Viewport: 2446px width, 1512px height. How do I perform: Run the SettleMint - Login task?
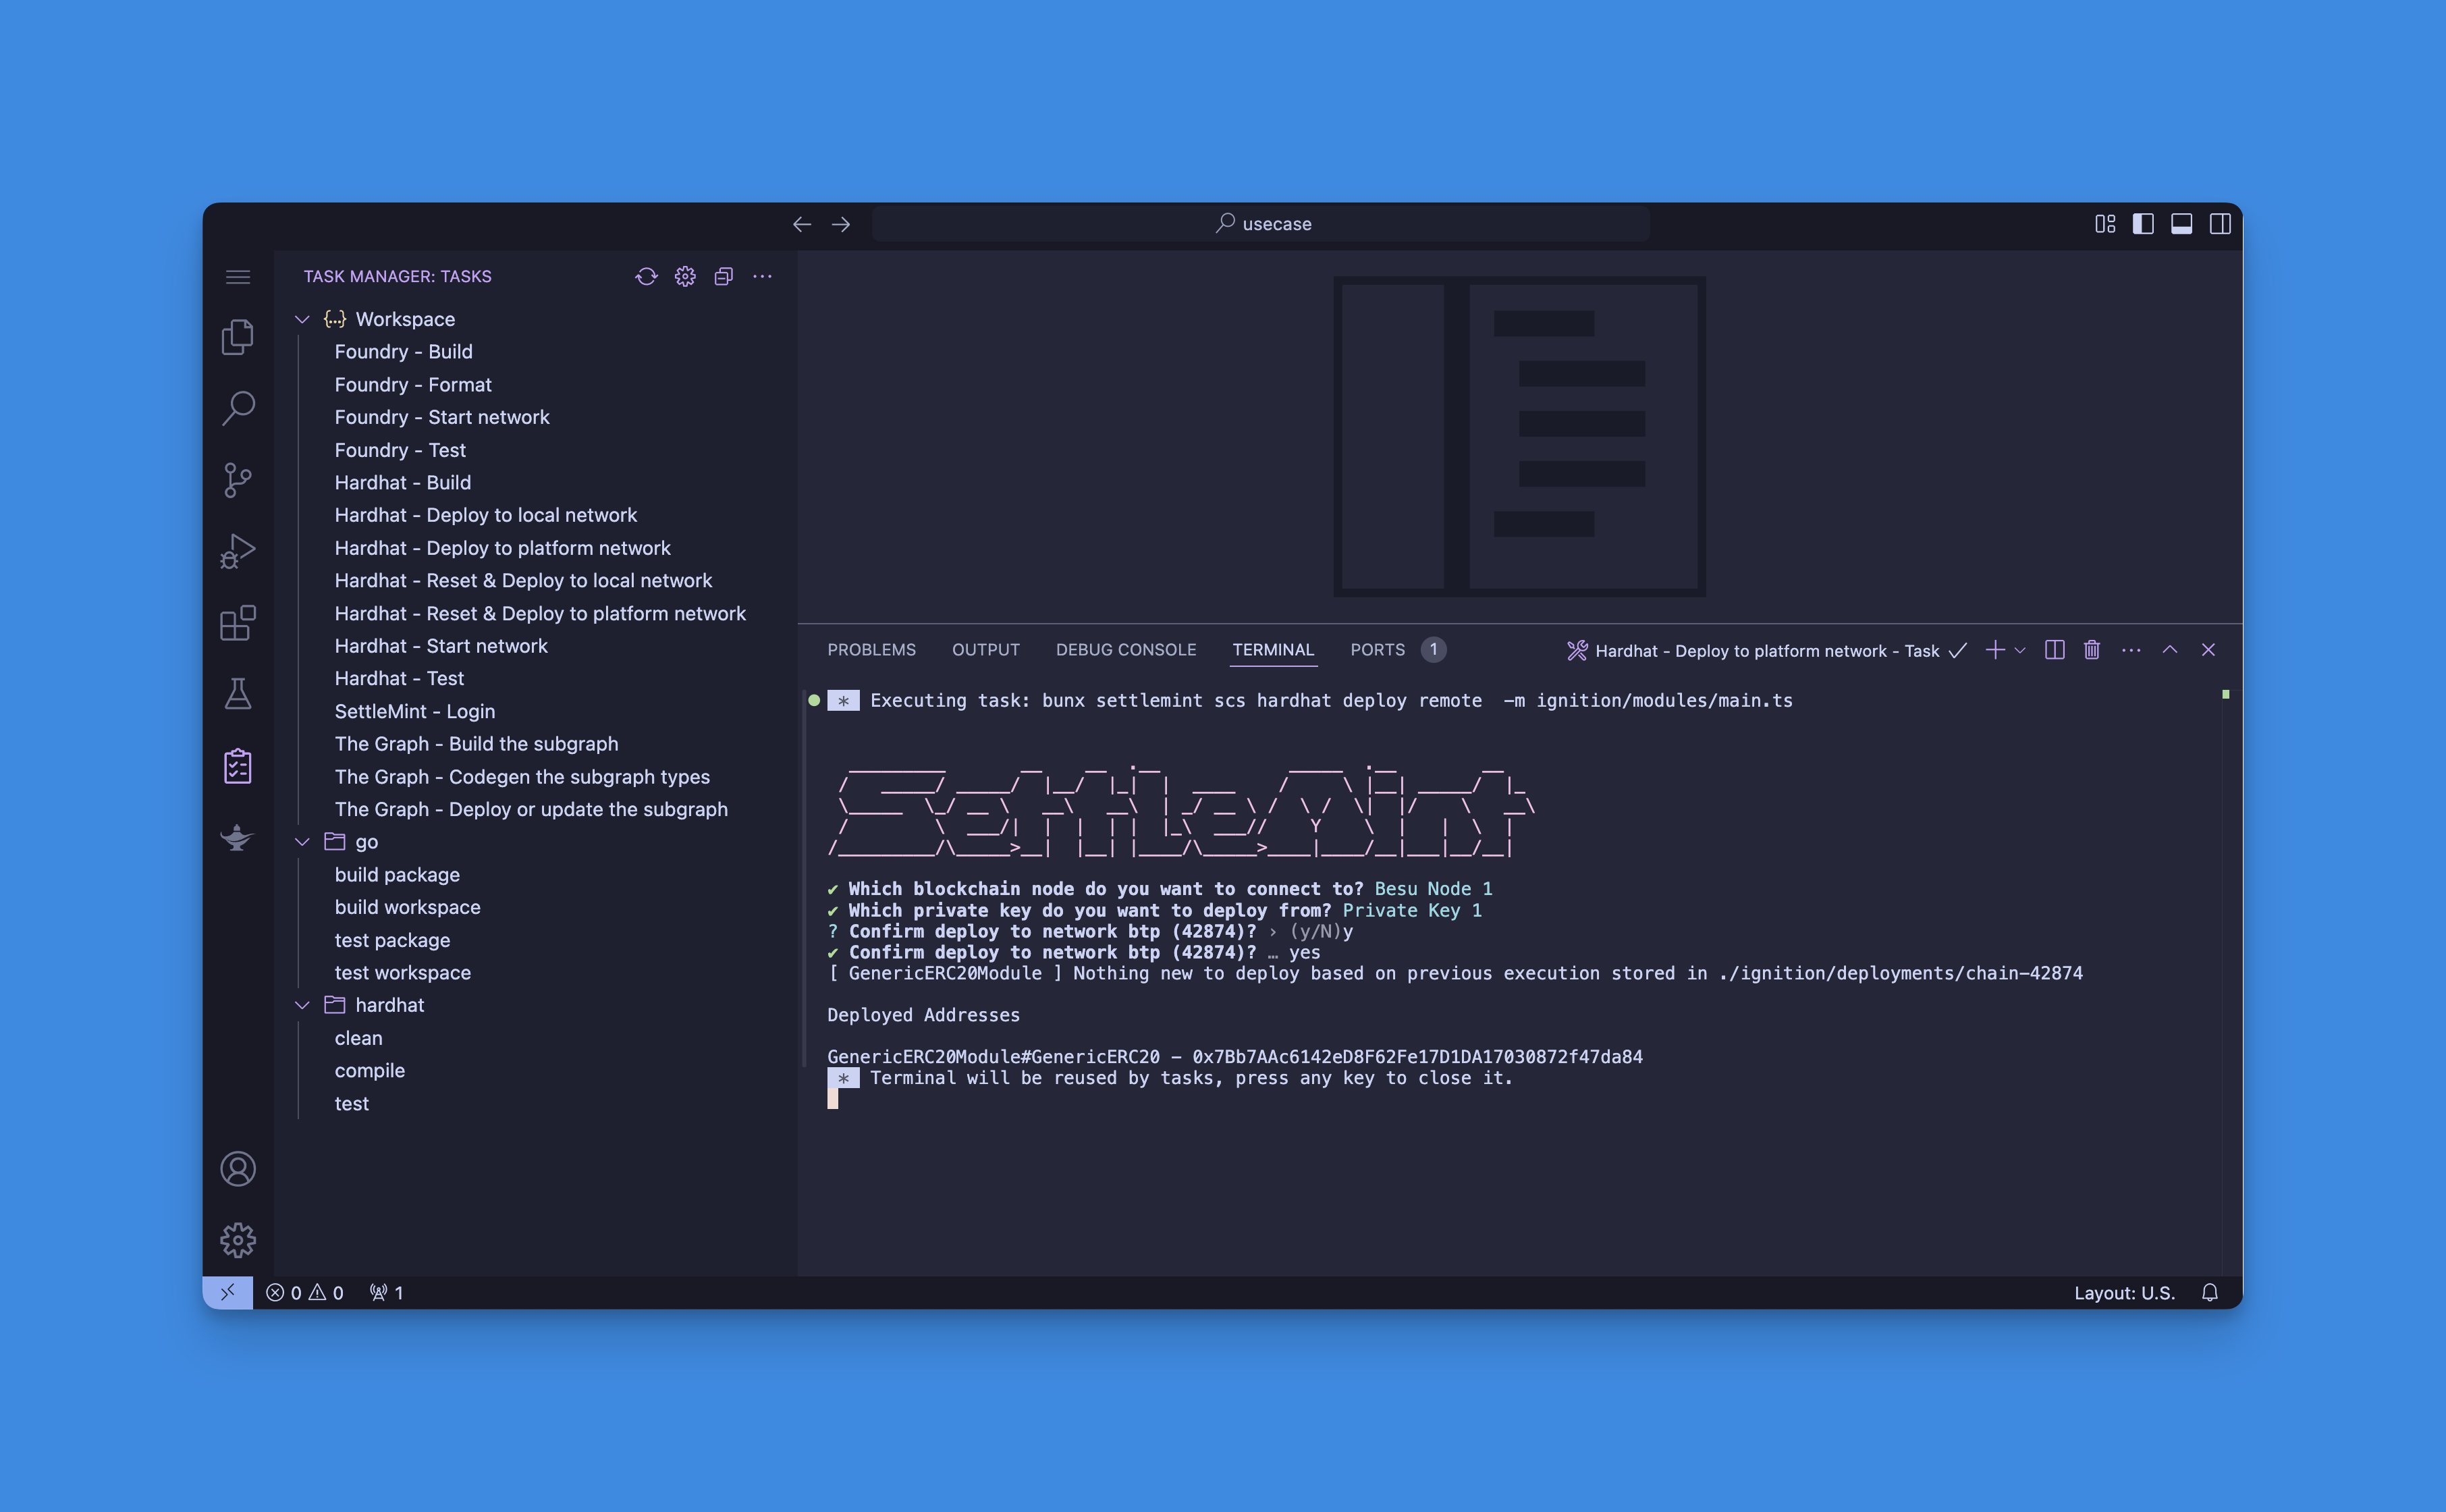[415, 712]
